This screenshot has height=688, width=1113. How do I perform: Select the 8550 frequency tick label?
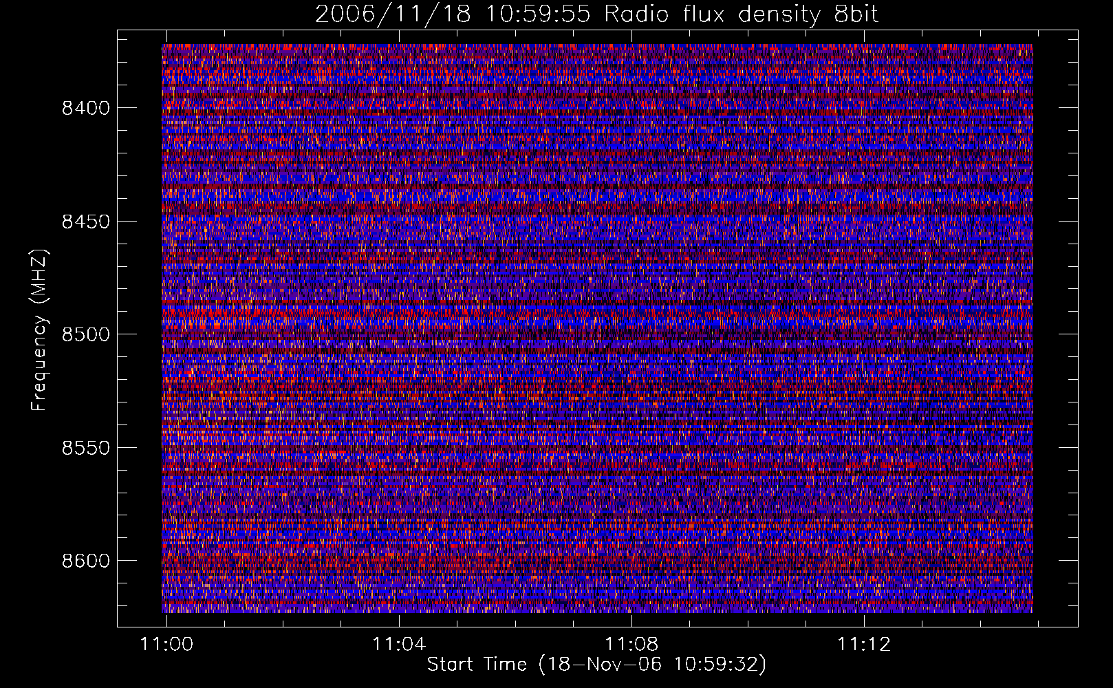(x=86, y=448)
